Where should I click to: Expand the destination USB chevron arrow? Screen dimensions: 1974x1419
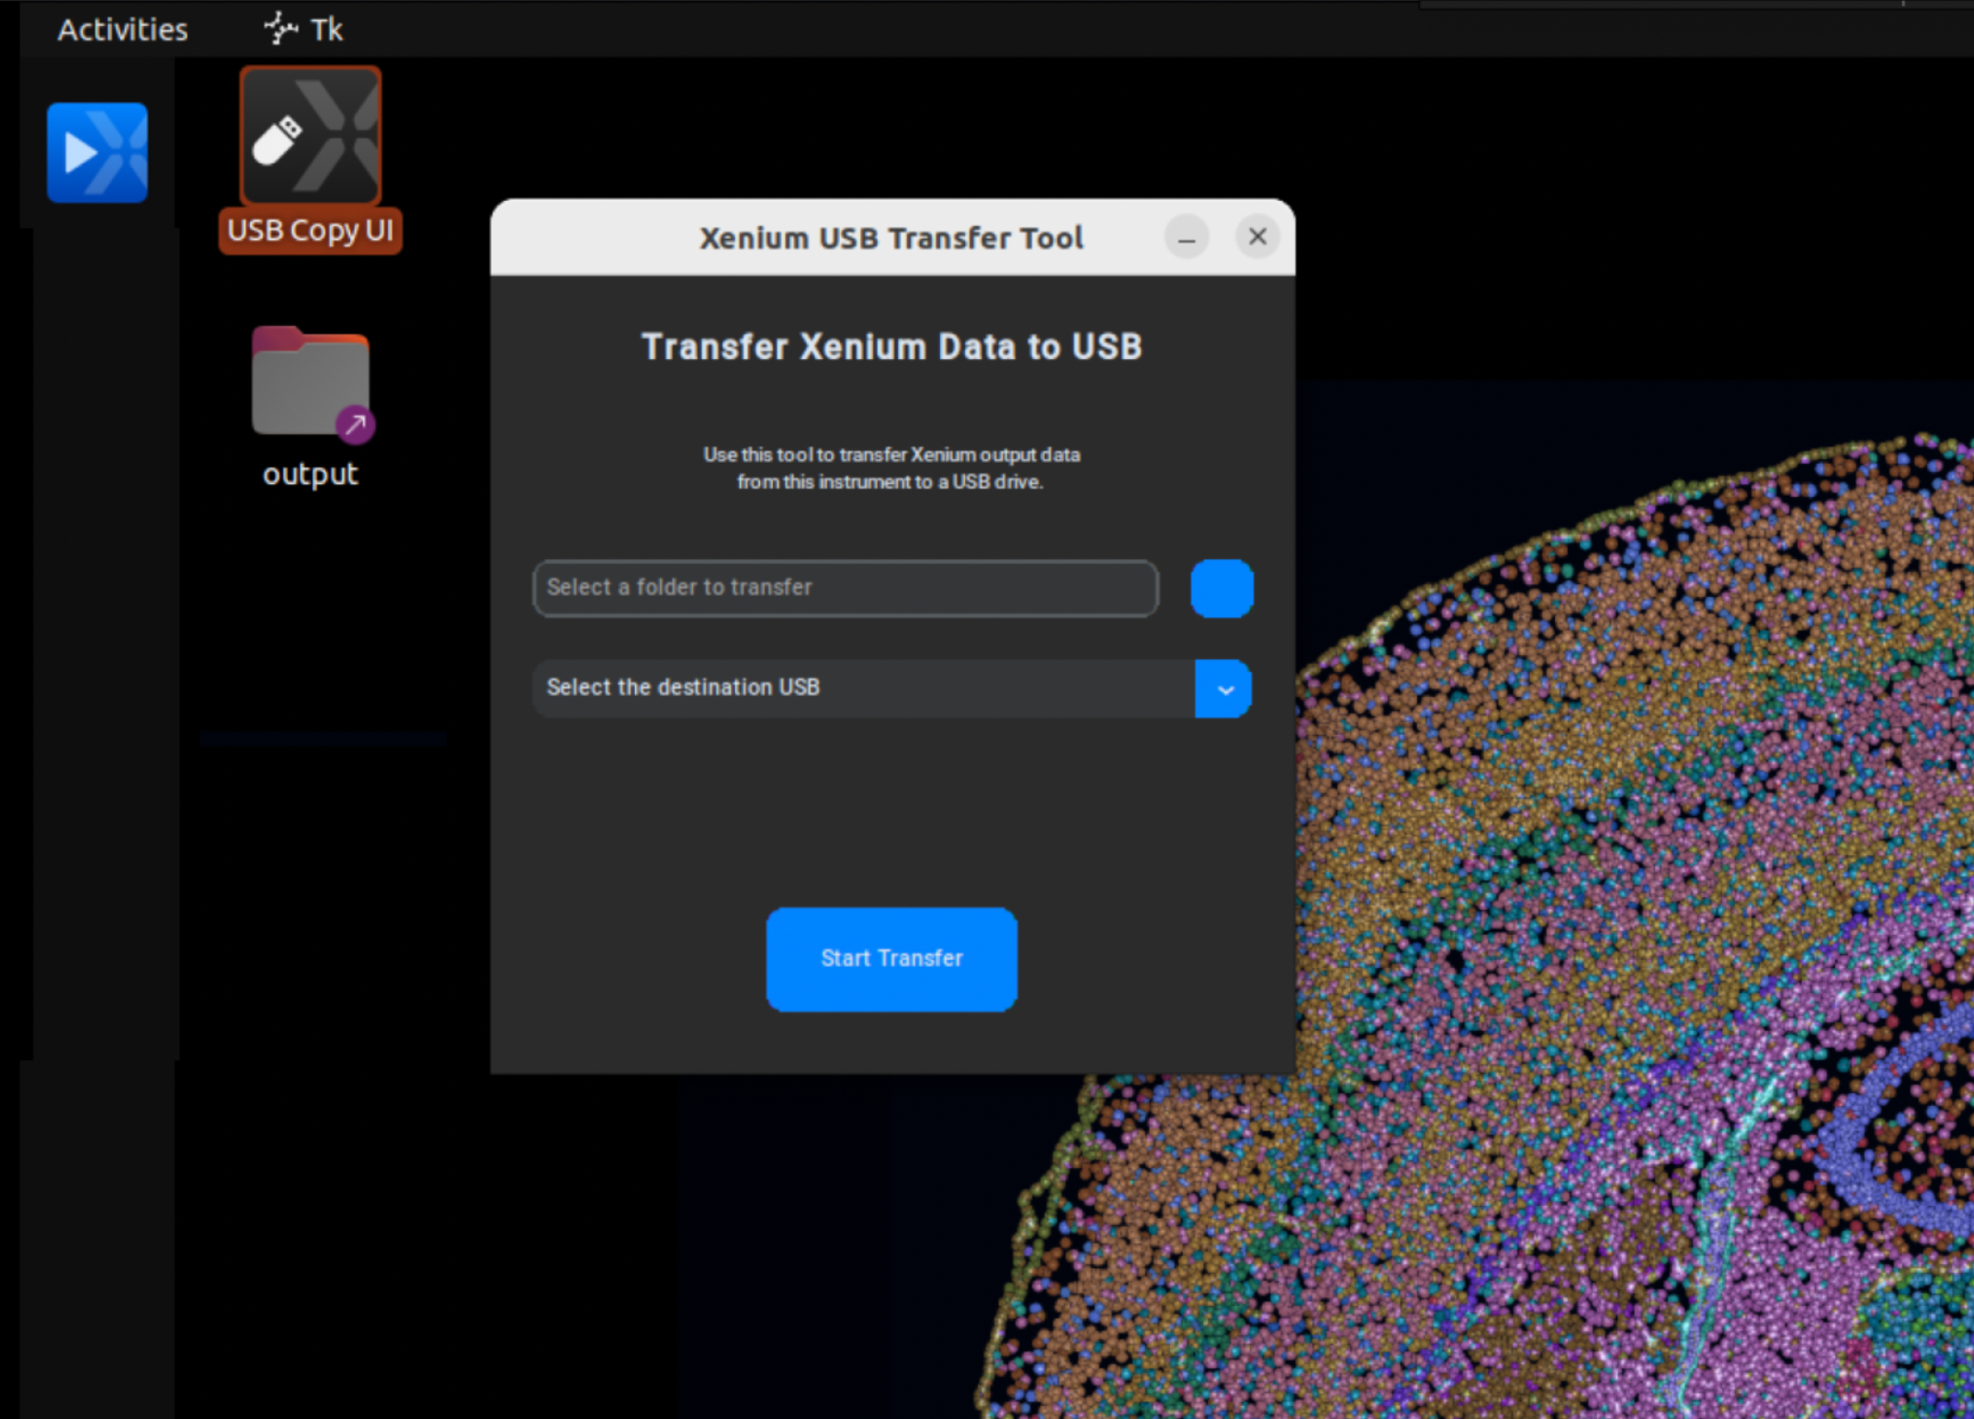click(1224, 689)
